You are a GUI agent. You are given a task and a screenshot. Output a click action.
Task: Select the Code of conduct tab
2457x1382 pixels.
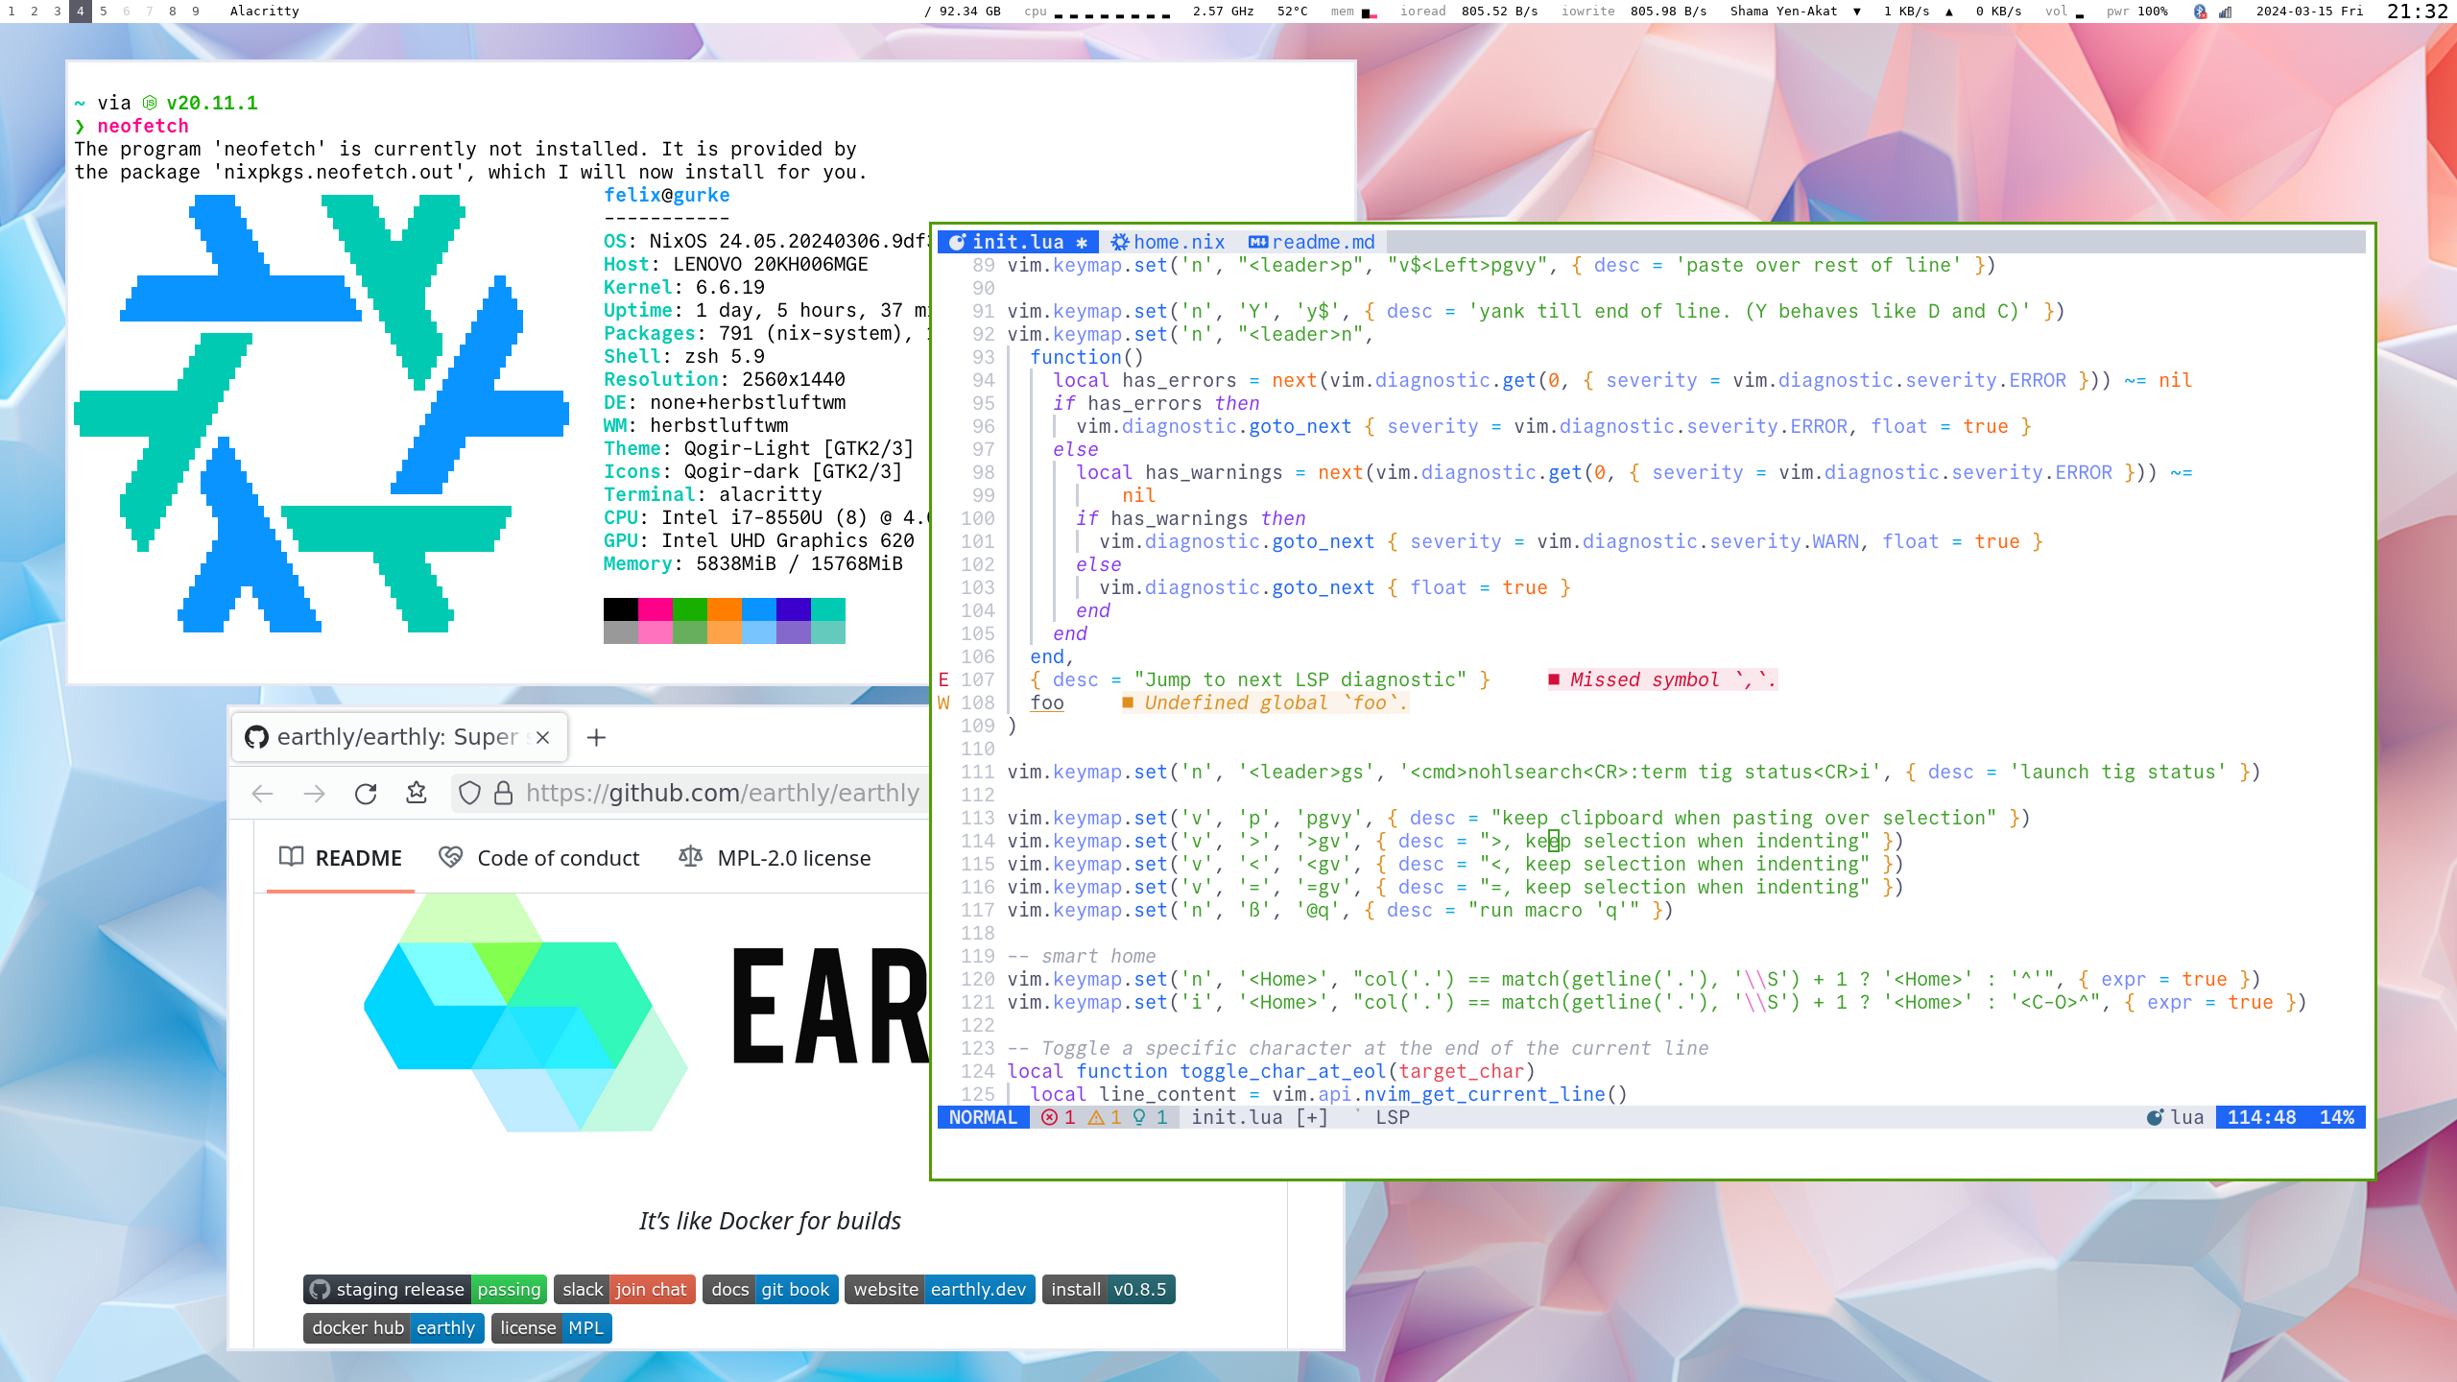[538, 858]
